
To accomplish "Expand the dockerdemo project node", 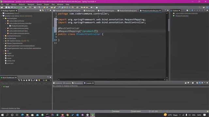I will (1, 13).
